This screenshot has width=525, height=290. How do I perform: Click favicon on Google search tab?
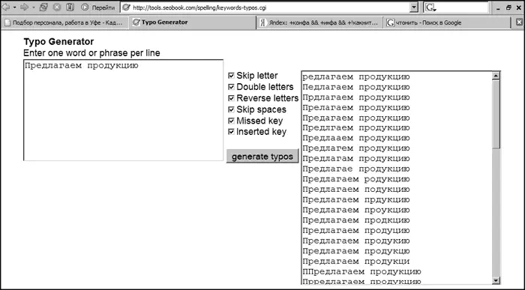390,22
